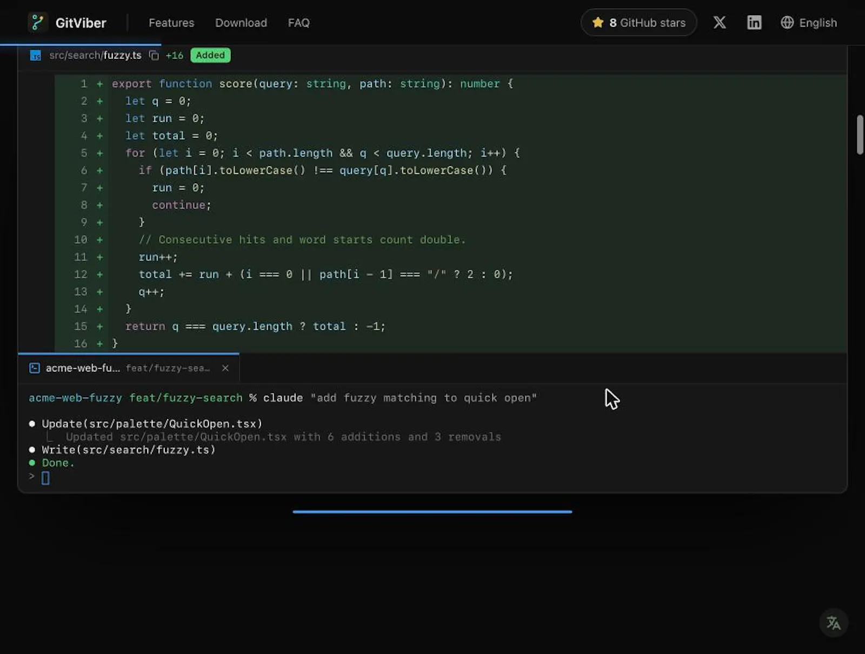Click the +16 additions count

174,55
